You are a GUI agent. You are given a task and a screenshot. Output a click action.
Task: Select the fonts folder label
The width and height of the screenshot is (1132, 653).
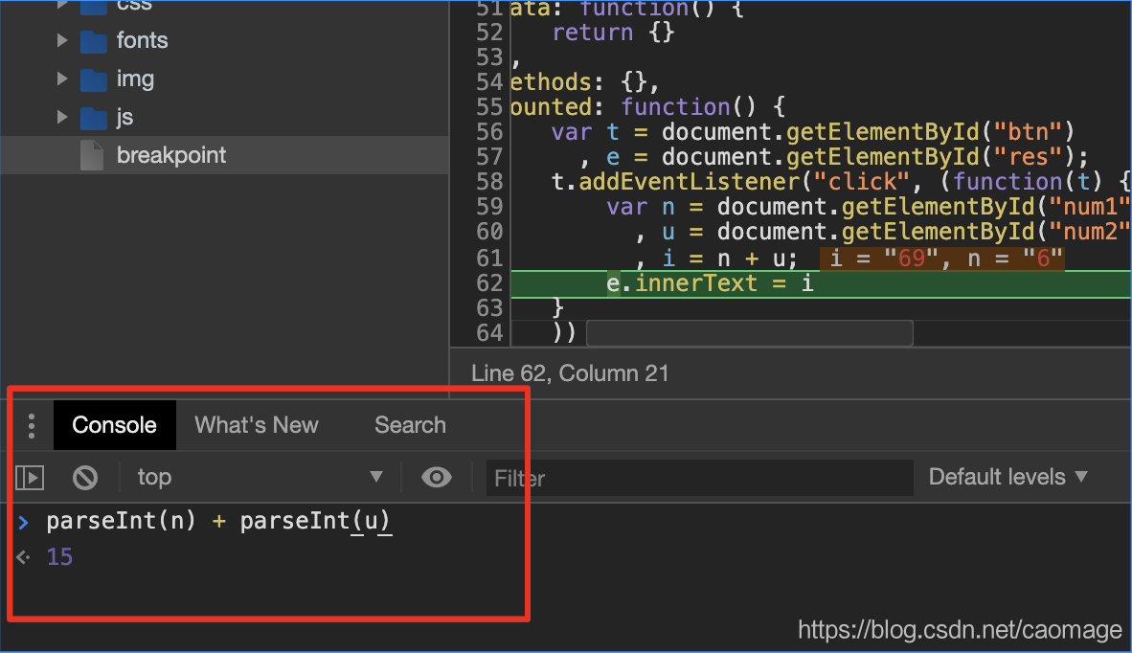click(143, 40)
